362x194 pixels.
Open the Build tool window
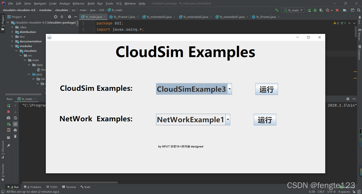(85, 187)
